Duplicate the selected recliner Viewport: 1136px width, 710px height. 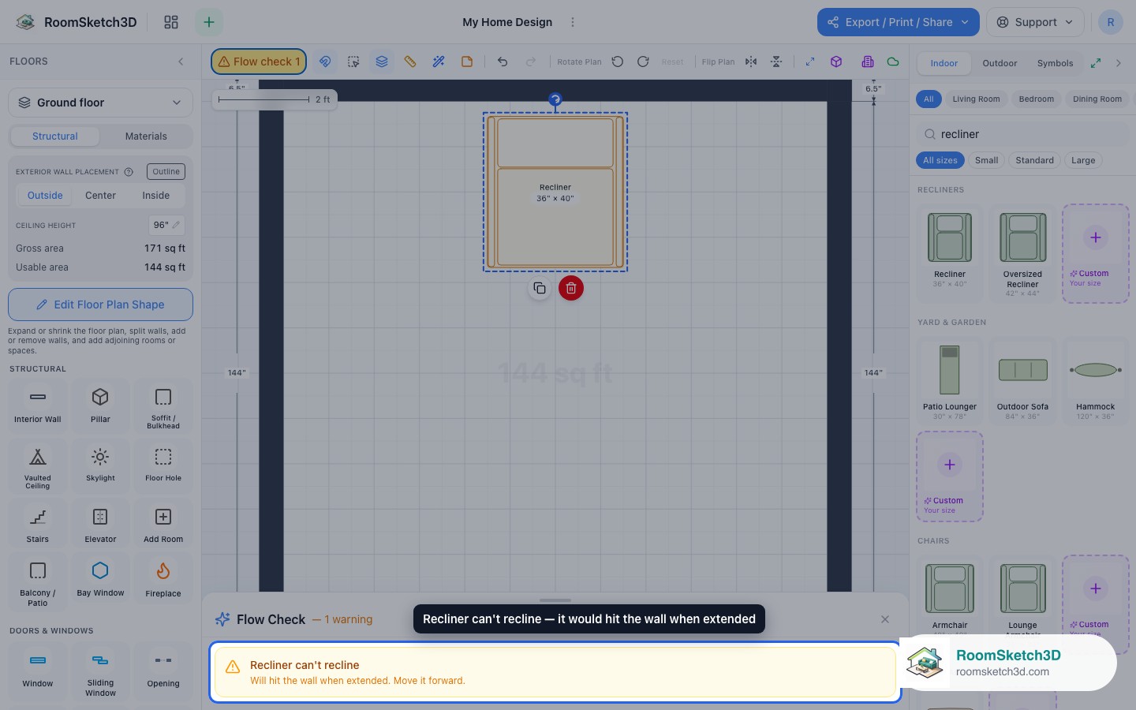point(540,288)
